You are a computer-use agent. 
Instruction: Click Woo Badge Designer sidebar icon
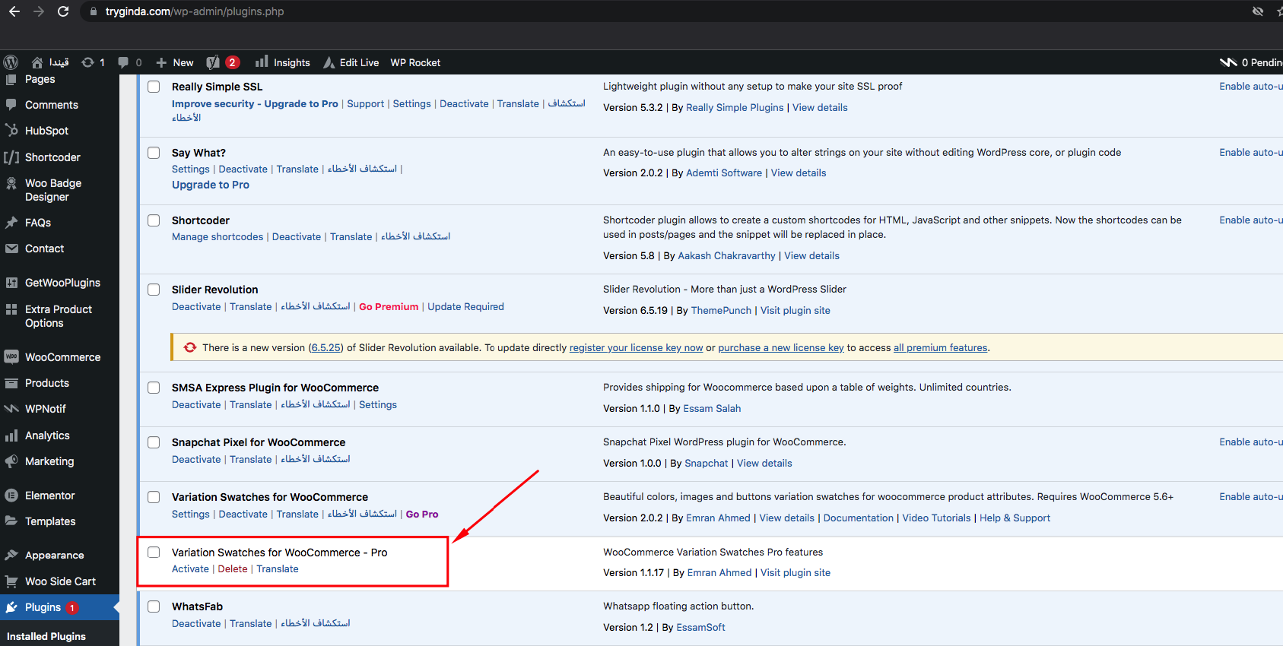tap(11, 183)
